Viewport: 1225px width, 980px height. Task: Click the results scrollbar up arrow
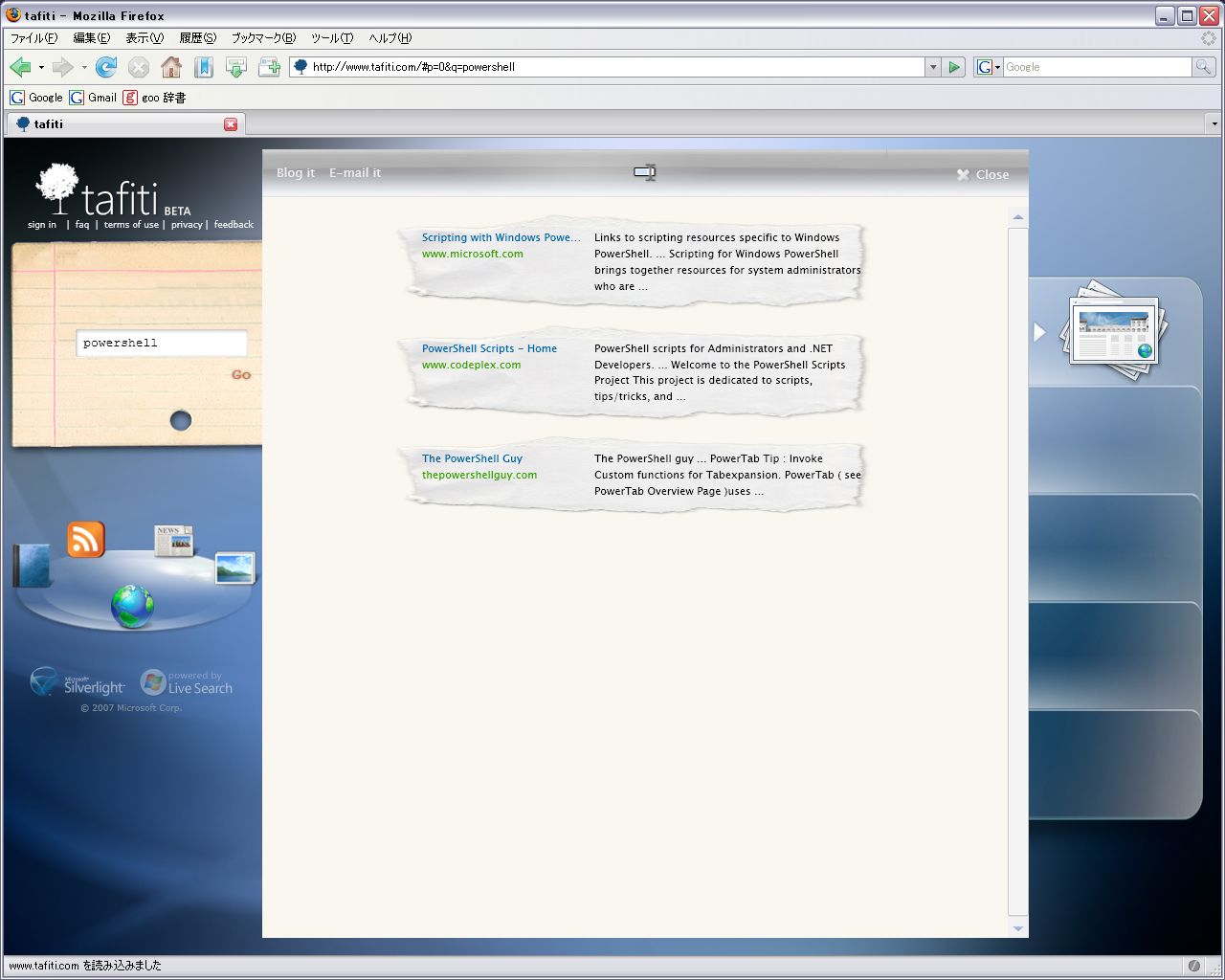[1017, 217]
